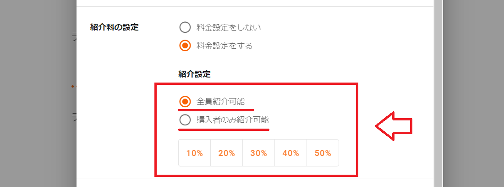Choose the "購入者のみ紹介可能" radio option

185,120
